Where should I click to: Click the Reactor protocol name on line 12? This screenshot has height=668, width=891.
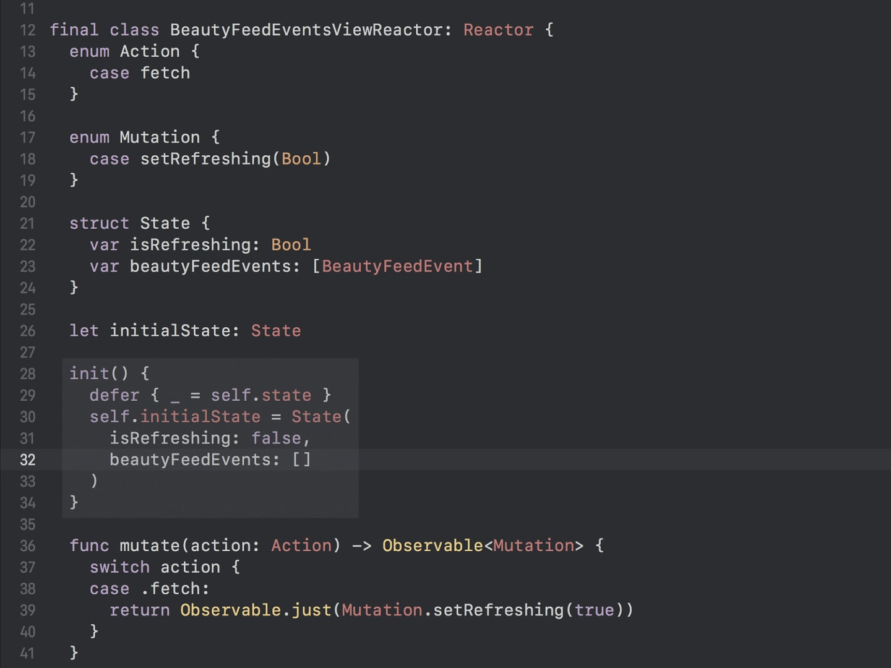tap(498, 30)
